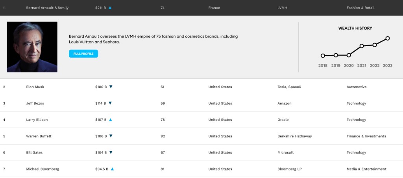The height and width of the screenshot is (178, 403).
Task: Click the up arrow next to Larry Ellison's $107 B
Action: coord(111,120)
